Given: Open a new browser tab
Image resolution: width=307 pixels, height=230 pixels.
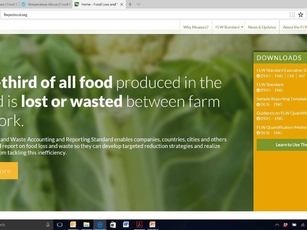Looking at the screenshot, I should [x=130, y=4].
